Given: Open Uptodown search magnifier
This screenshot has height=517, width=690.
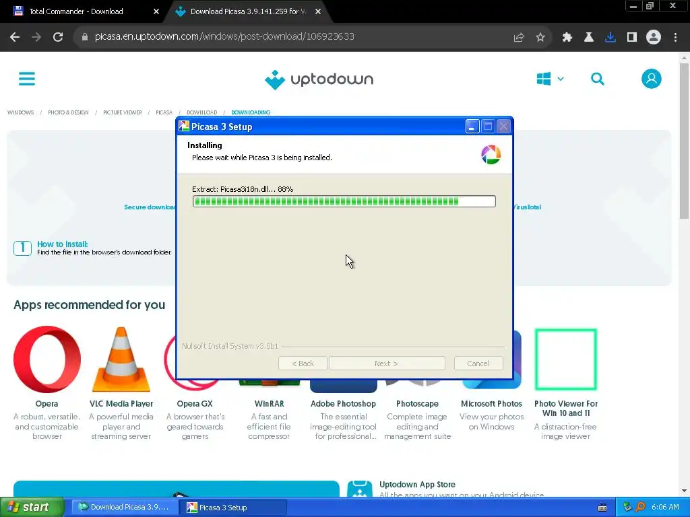Looking at the screenshot, I should pyautogui.click(x=597, y=79).
